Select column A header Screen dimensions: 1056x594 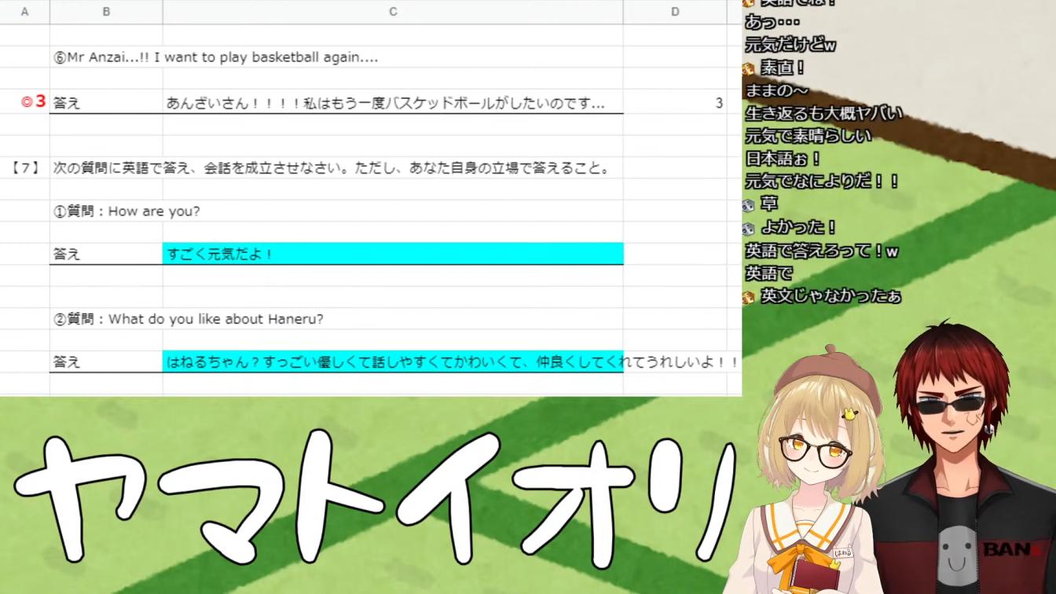coord(24,11)
